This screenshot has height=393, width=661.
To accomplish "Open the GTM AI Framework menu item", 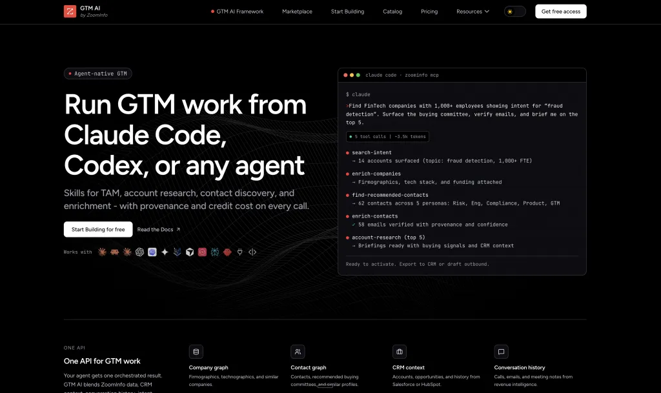I will [237, 12].
